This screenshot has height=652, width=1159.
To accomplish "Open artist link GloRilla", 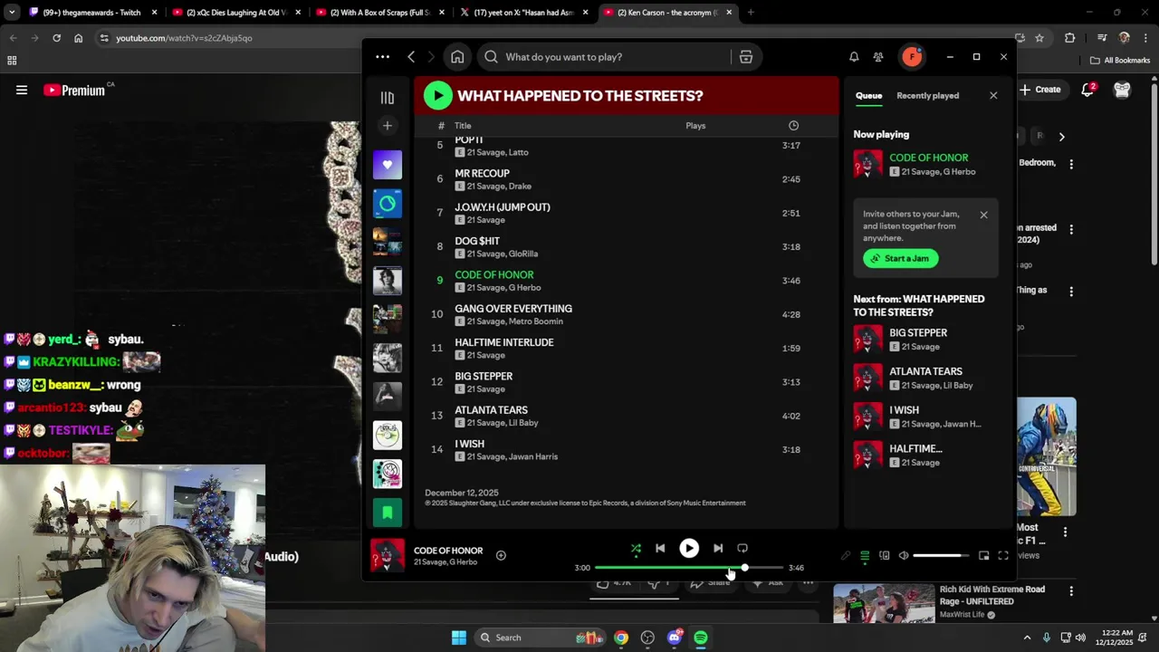I will pos(523,254).
